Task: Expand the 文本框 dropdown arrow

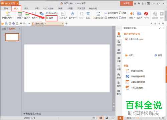Action: click(x=67, y=18)
